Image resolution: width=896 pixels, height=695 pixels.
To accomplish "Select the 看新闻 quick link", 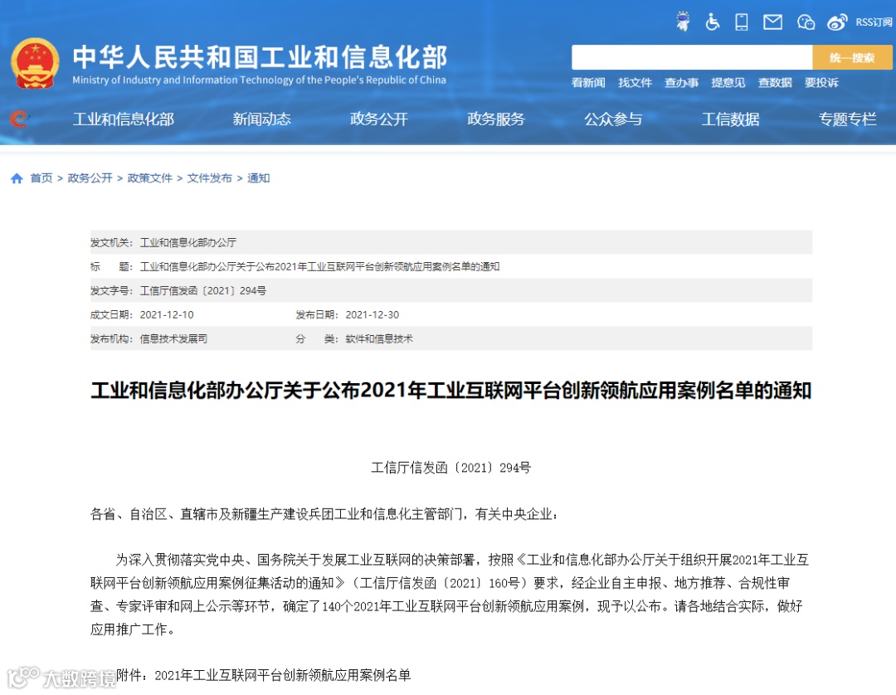I will tap(588, 83).
